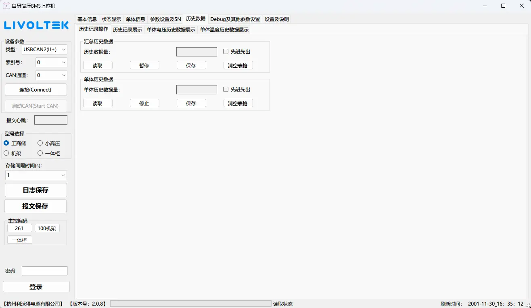
Task: Click the 密码 input field
Action: (x=44, y=271)
